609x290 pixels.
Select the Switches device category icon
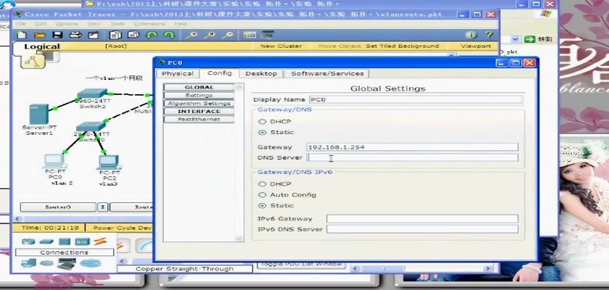pos(46,241)
